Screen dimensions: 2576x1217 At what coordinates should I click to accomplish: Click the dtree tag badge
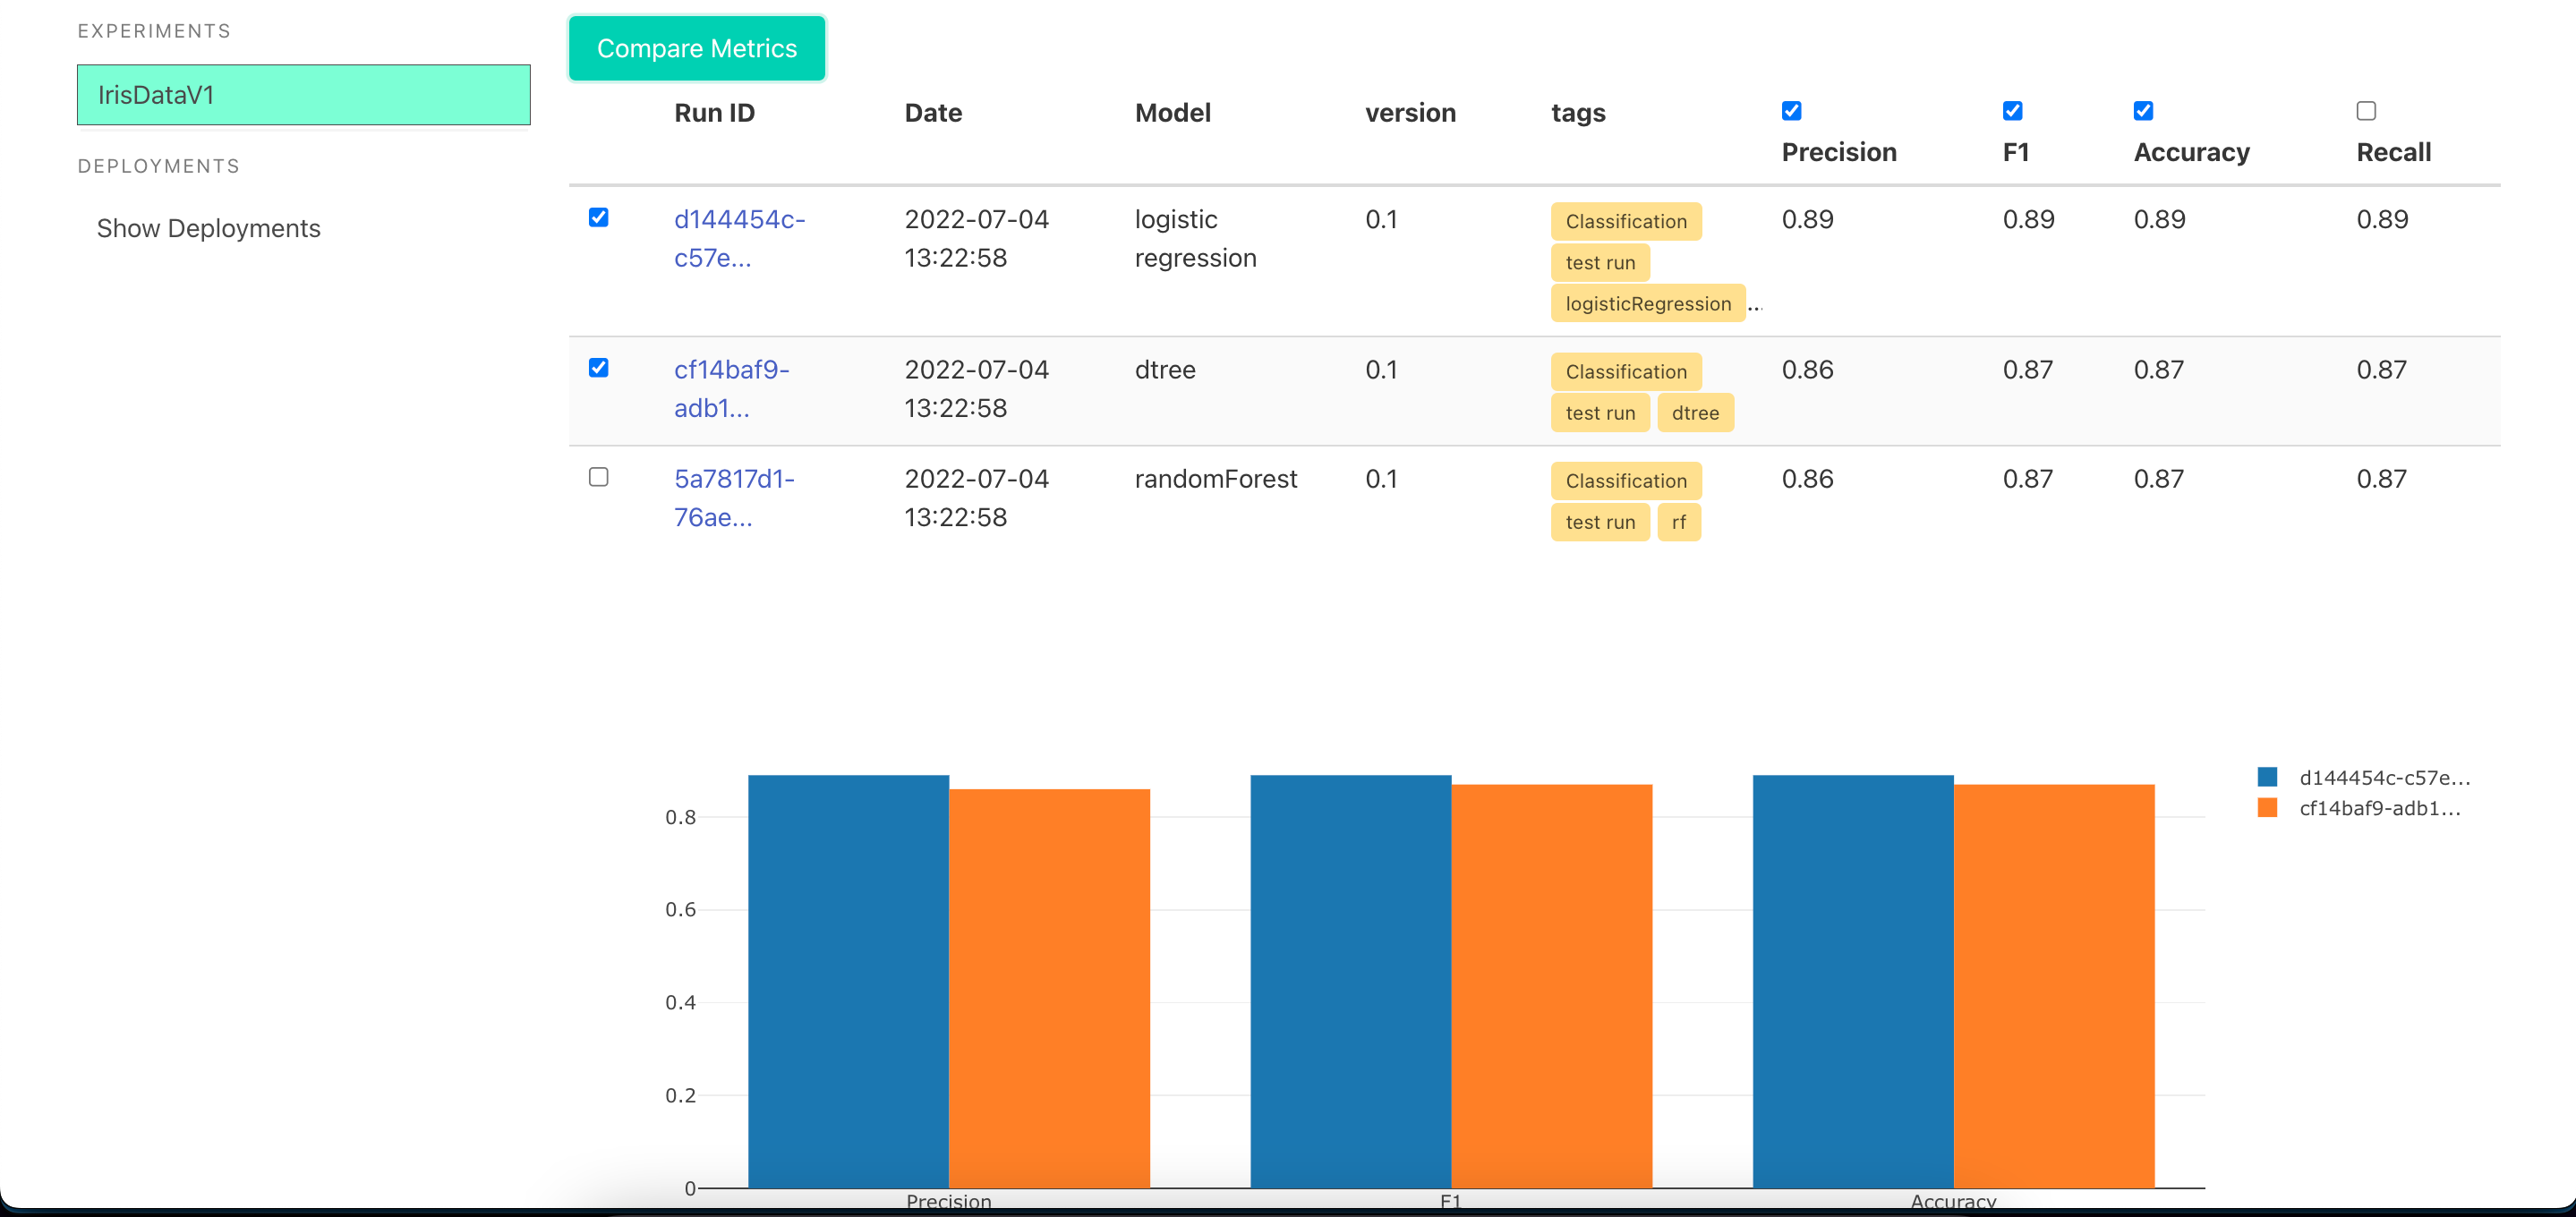(1694, 412)
